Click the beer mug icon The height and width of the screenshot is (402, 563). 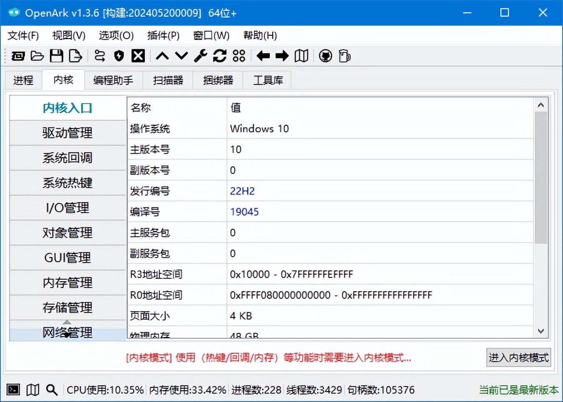(x=344, y=56)
